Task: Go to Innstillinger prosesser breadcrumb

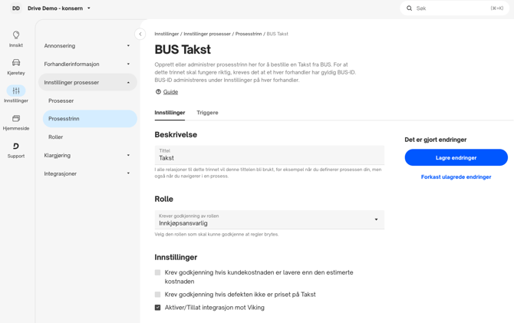Action: click(207, 34)
